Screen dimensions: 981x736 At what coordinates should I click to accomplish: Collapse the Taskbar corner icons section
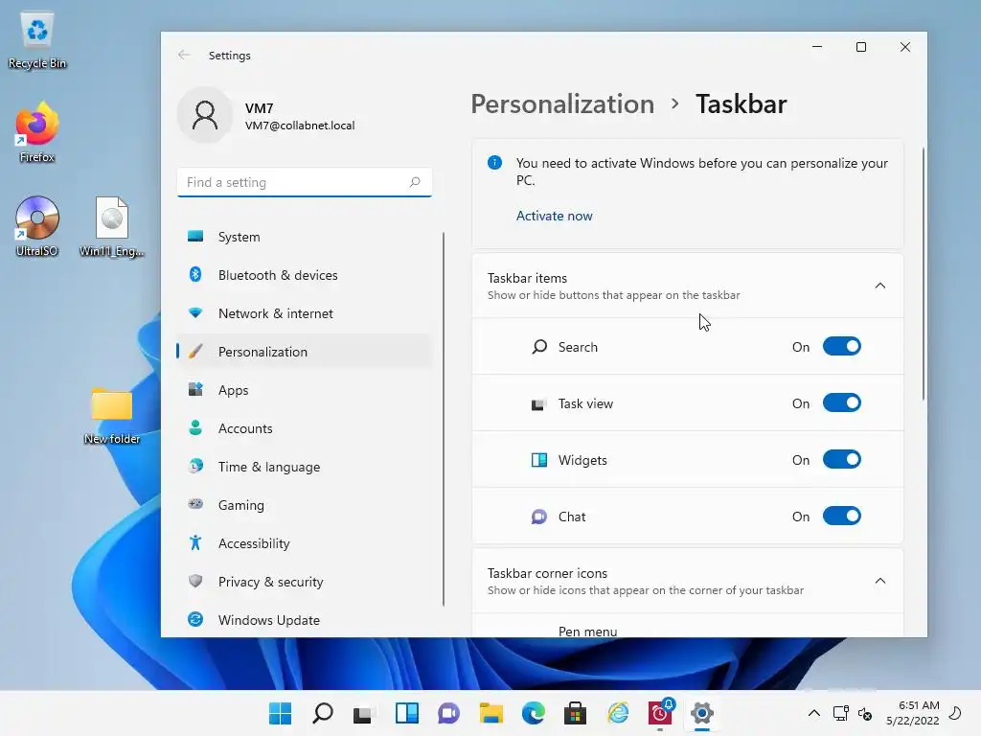(x=879, y=581)
